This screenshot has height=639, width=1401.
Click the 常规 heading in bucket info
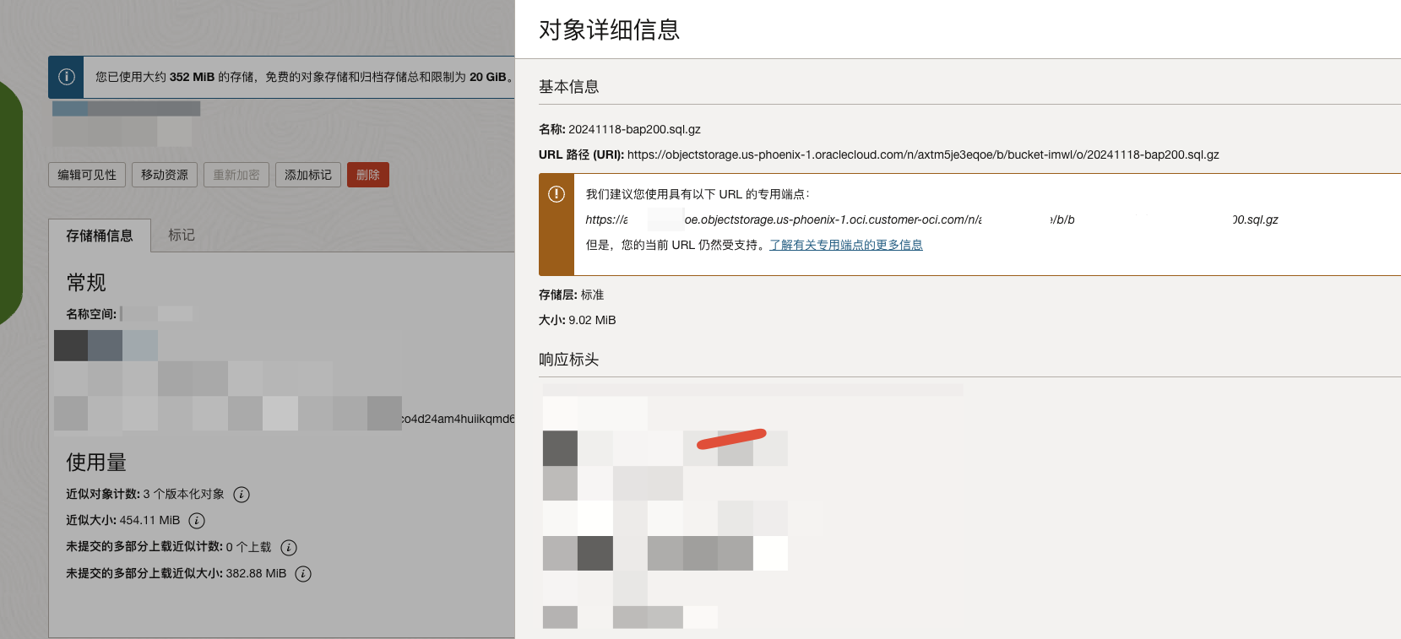pos(86,282)
